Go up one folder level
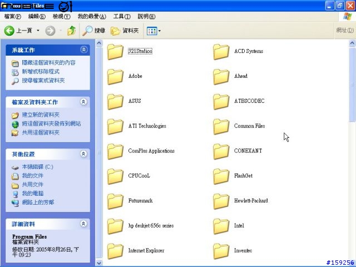This screenshot has height=267, width=356. [x=72, y=31]
